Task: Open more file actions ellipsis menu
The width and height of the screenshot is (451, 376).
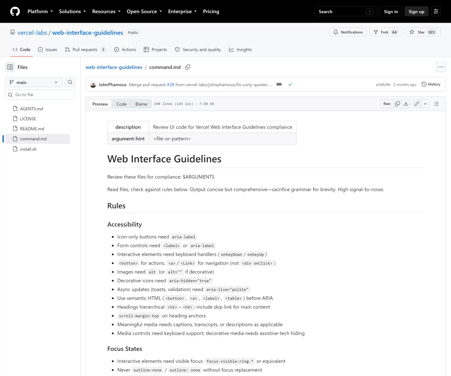Action: click(441, 67)
